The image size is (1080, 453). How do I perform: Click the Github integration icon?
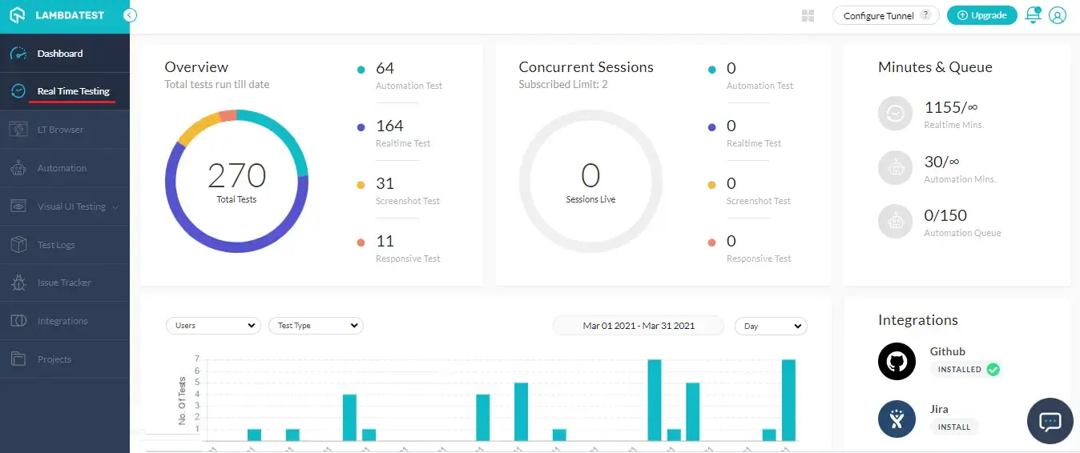tap(897, 361)
